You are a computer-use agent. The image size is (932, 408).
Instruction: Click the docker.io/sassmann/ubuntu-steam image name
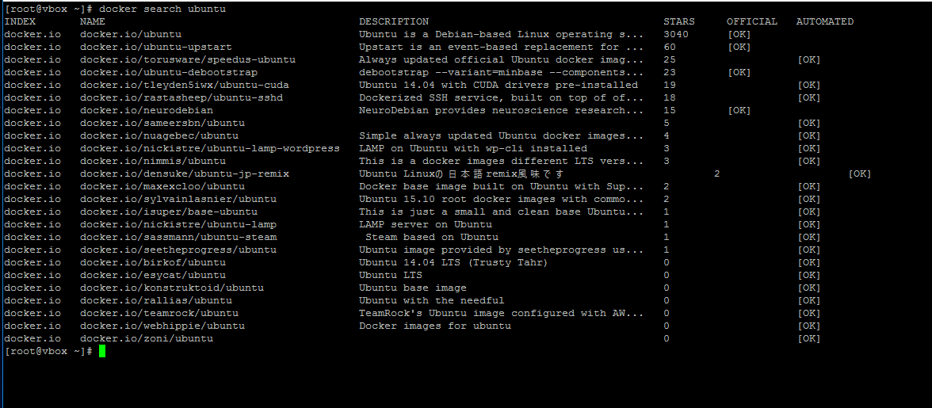(x=178, y=237)
